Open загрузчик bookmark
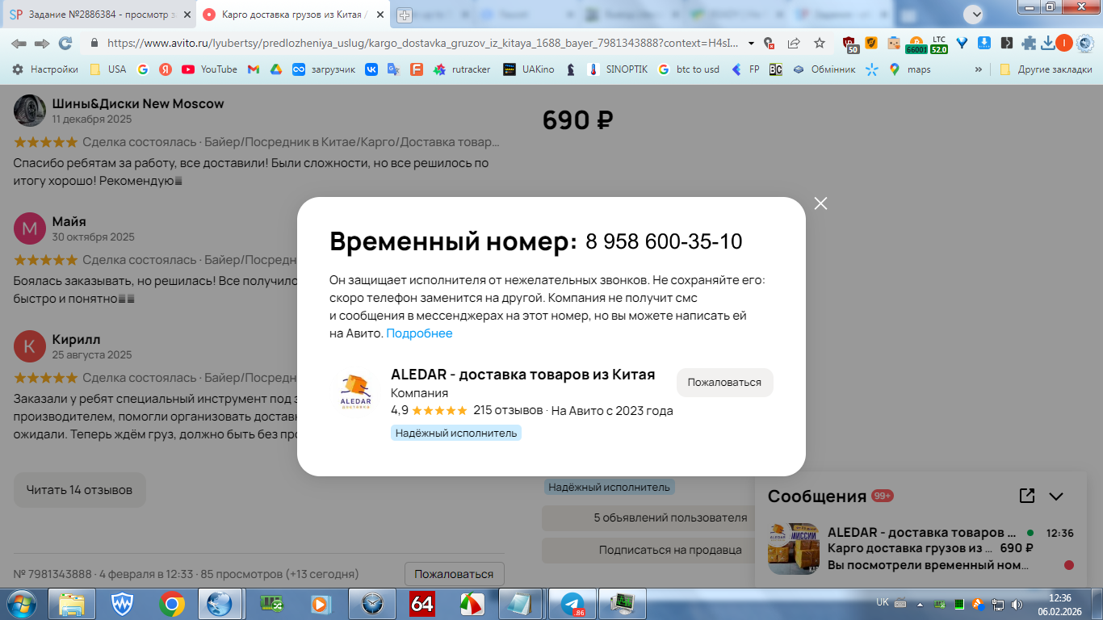The height and width of the screenshot is (620, 1103). tap(324, 69)
